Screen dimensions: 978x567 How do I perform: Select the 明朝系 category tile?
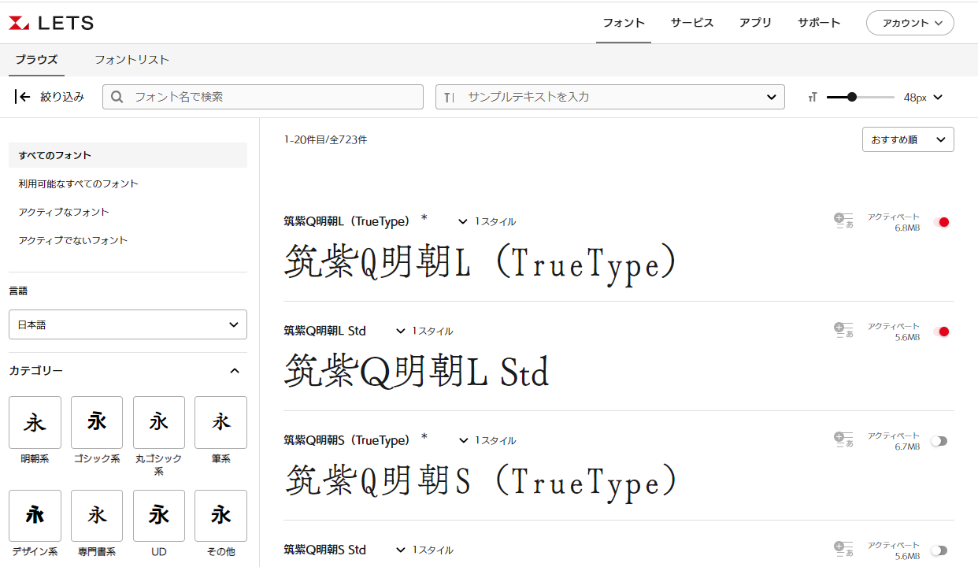click(x=35, y=422)
